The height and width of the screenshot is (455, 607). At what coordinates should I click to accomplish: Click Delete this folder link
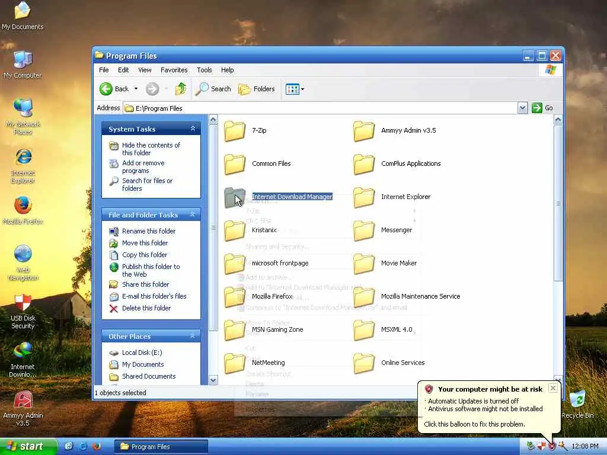tap(146, 308)
